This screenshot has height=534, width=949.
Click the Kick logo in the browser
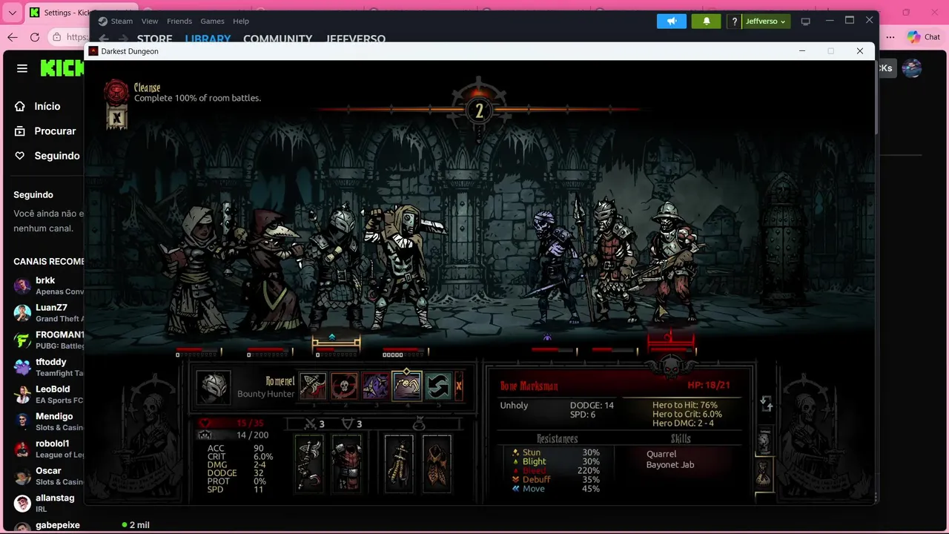62,68
